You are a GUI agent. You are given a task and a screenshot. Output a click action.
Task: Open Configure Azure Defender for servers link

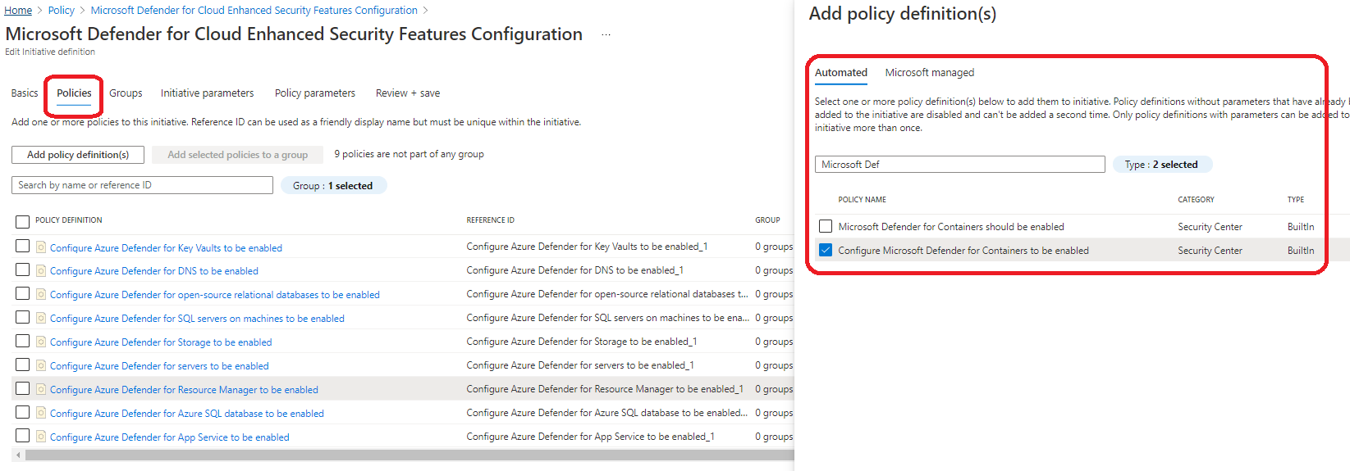point(159,366)
